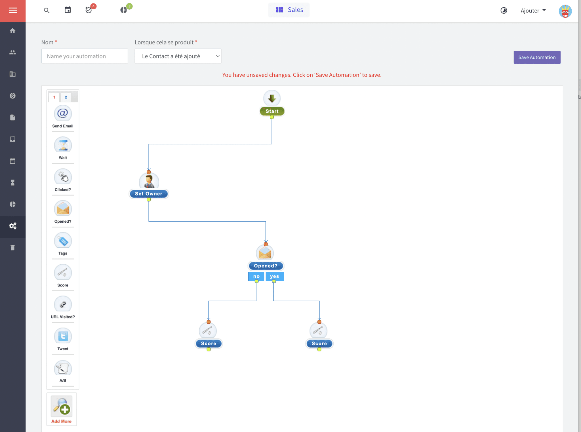
Task: Pick the A/B split test icon
Action: pos(62,368)
